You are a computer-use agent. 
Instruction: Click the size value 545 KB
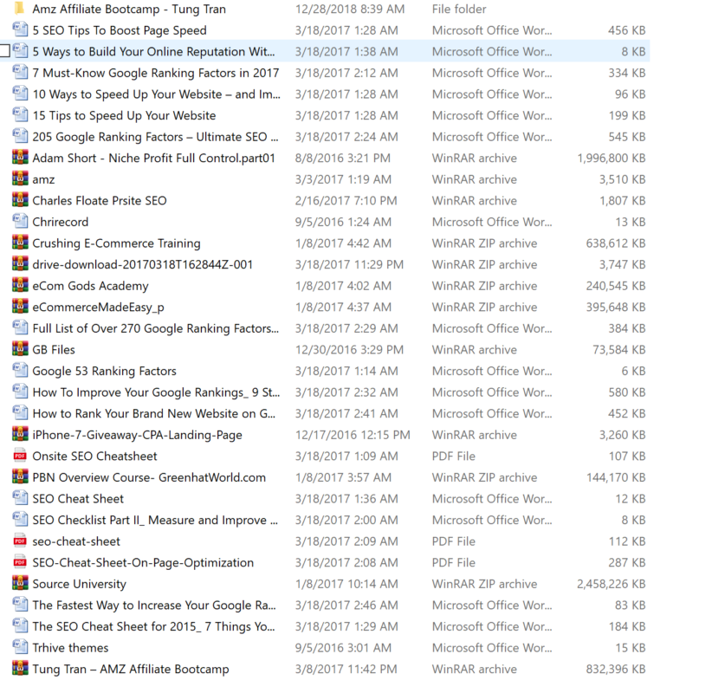coord(627,136)
